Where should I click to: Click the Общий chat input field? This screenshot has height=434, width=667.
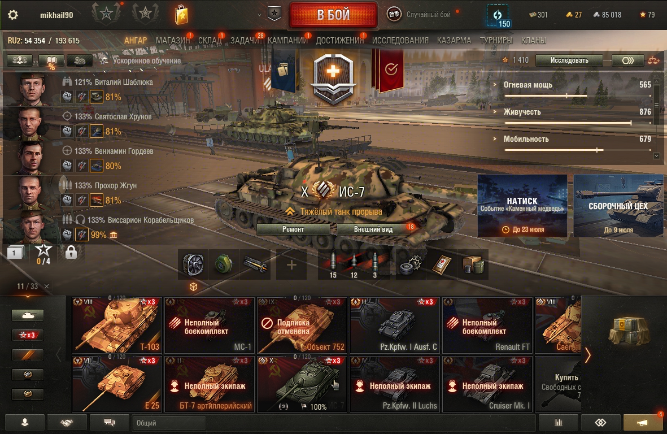(x=169, y=423)
